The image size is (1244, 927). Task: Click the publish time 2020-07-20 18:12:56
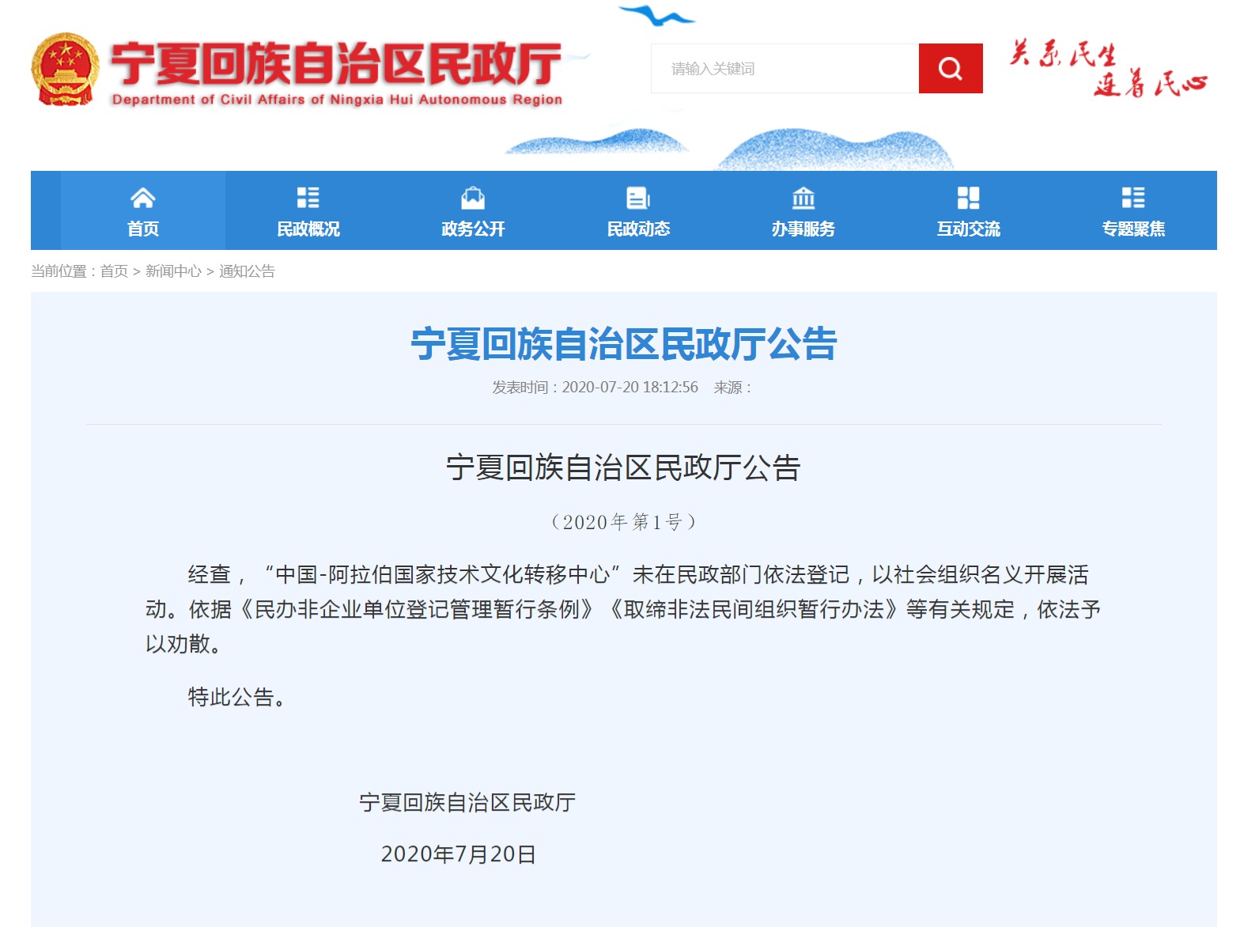[630, 388]
